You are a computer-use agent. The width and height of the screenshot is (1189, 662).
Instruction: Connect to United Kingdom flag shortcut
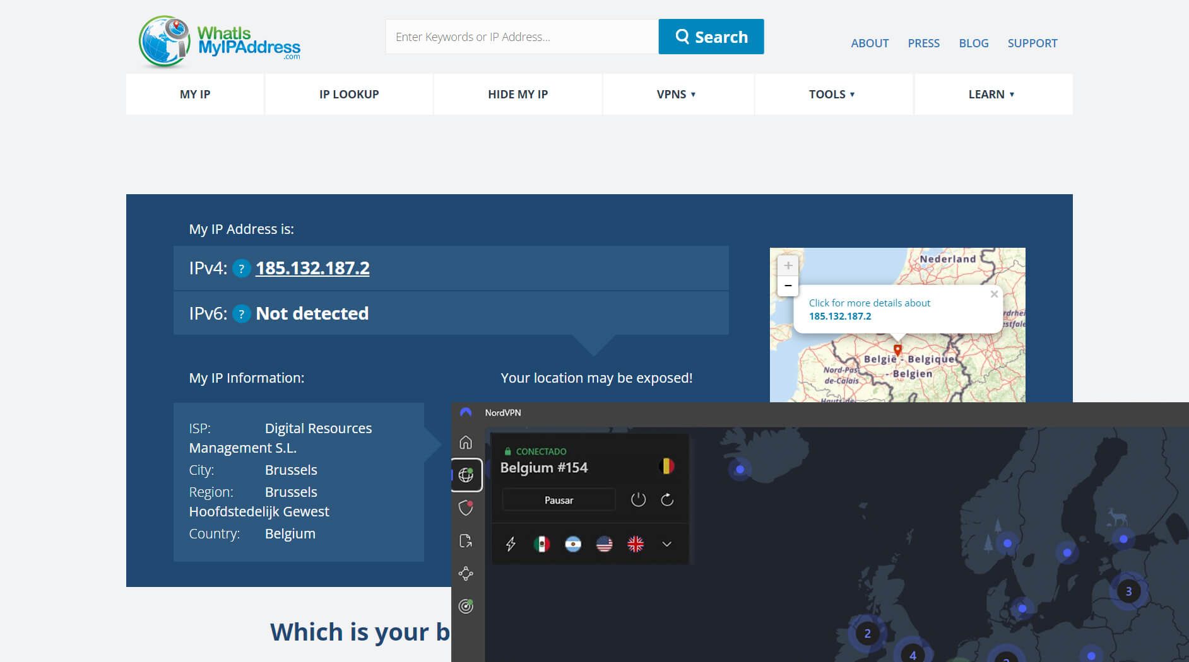pos(636,544)
